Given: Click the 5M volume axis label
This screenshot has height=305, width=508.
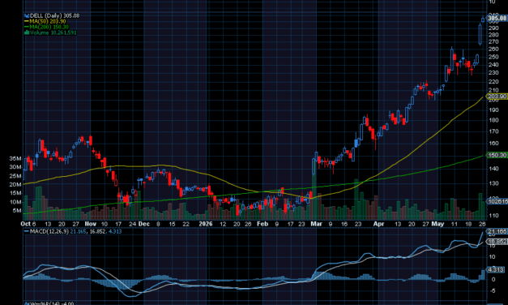Looking at the screenshot, I should (x=17, y=210).
